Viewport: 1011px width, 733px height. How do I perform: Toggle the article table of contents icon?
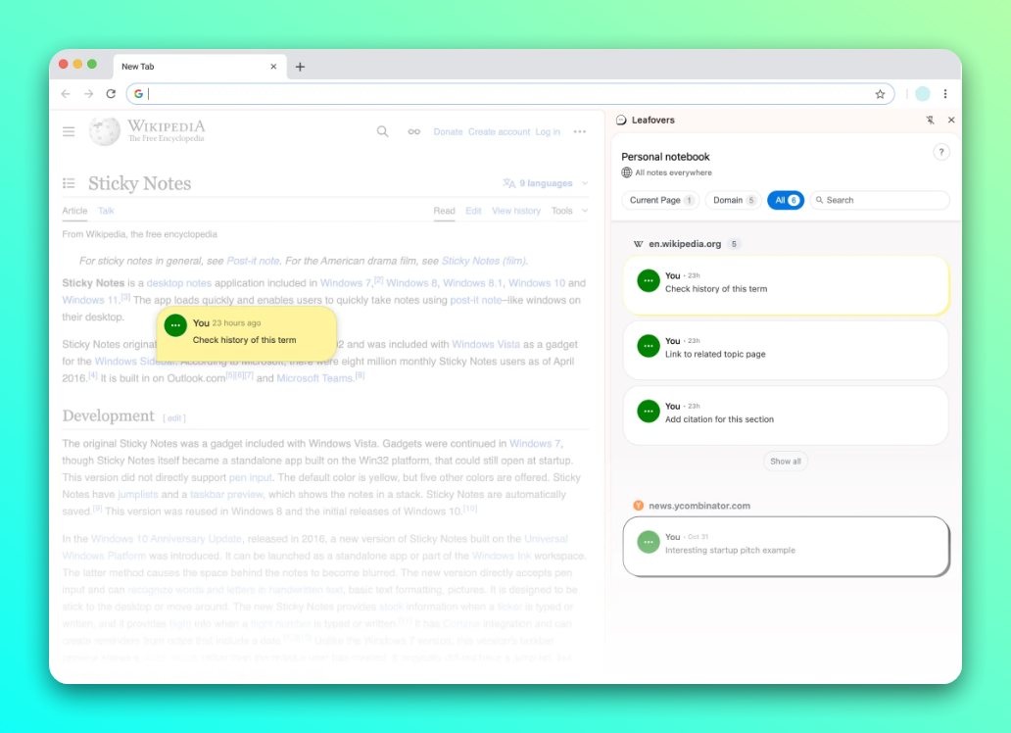[x=69, y=183]
